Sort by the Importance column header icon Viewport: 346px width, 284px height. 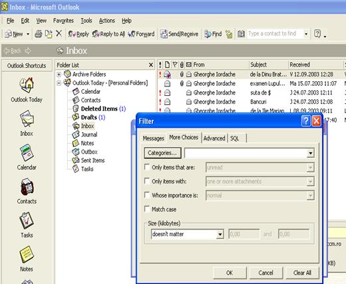pos(160,65)
